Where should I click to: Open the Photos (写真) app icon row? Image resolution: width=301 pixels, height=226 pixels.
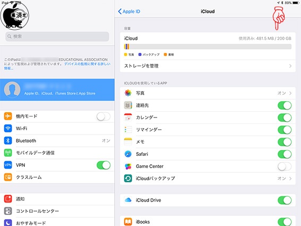point(128,93)
